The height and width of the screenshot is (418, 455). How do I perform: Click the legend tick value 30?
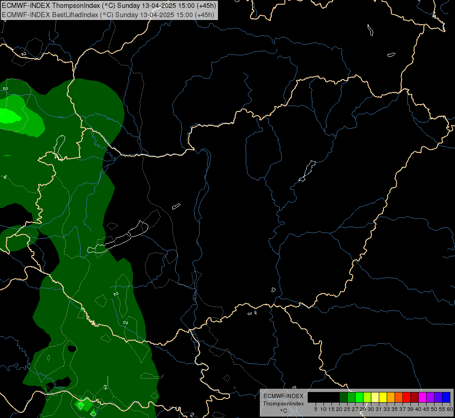pos(371,409)
